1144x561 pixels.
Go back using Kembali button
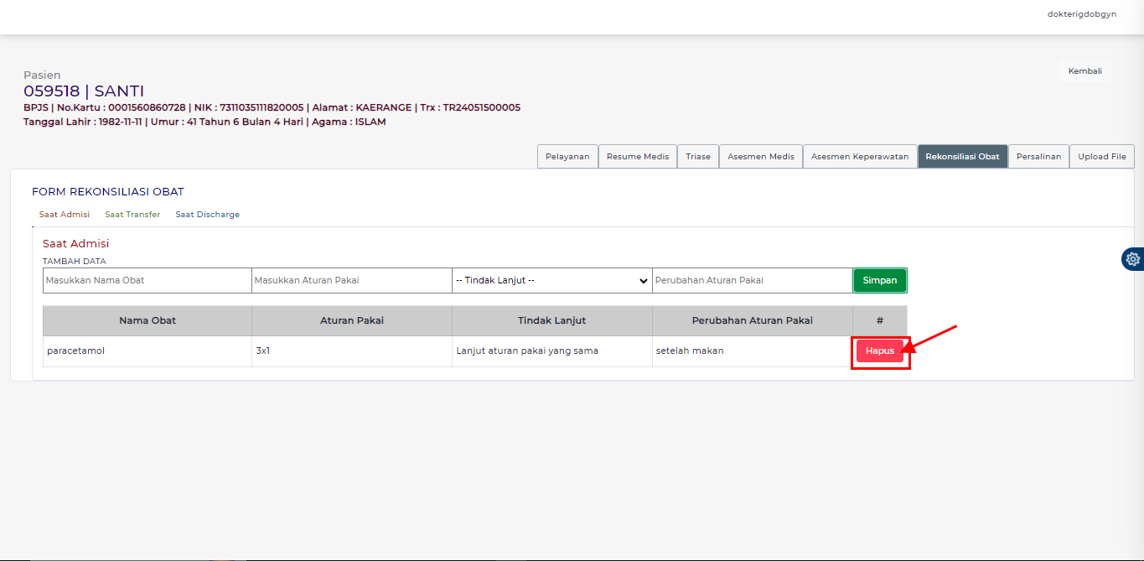coord(1084,71)
